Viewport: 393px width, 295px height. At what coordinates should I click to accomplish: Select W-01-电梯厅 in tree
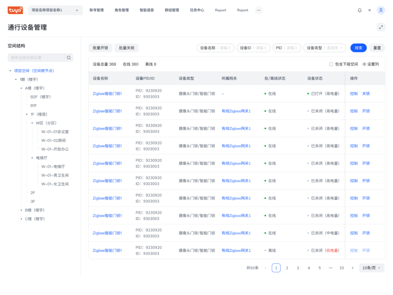(53, 167)
